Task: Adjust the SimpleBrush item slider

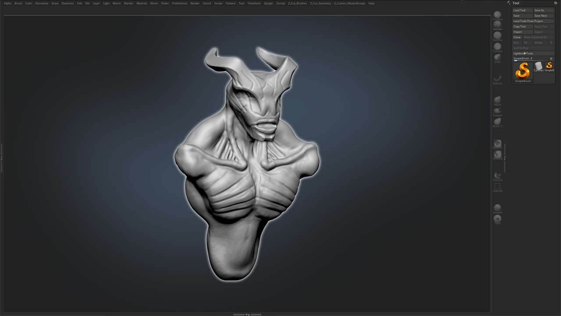Action: (530, 59)
